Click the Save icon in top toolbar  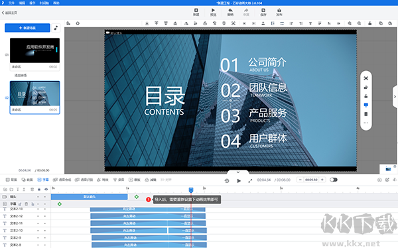point(263,12)
